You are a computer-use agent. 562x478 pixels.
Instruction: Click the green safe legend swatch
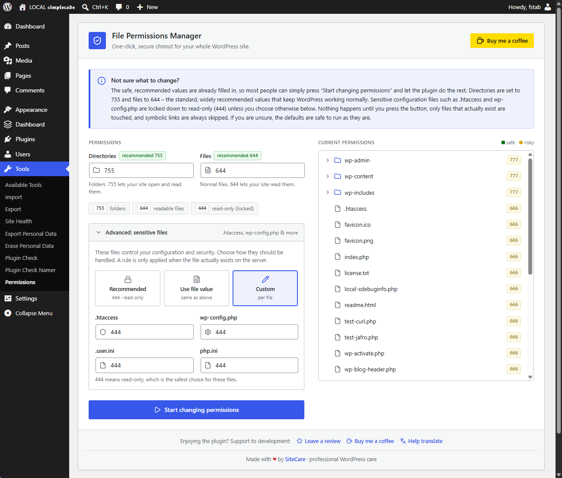pyautogui.click(x=503, y=142)
